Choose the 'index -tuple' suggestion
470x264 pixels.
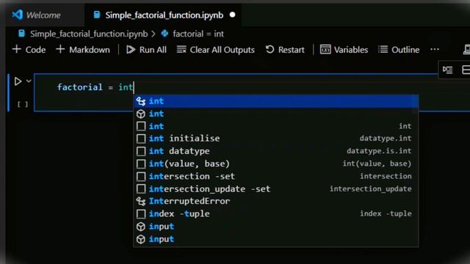276,213
